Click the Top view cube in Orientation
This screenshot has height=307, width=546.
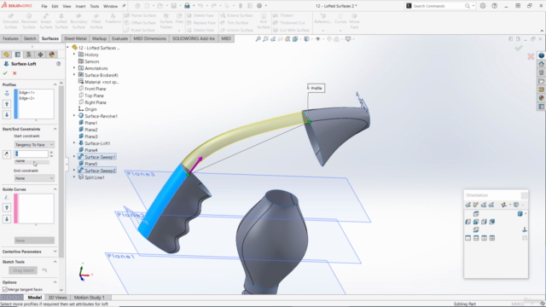click(476, 214)
